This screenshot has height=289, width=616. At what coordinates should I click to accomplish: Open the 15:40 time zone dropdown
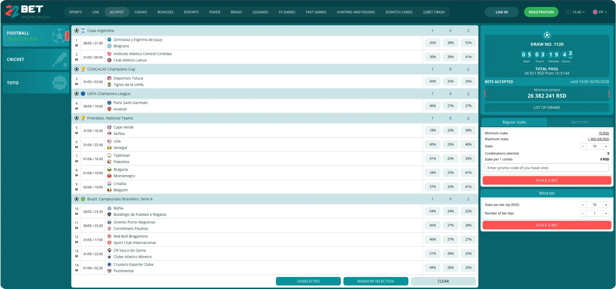[576, 12]
